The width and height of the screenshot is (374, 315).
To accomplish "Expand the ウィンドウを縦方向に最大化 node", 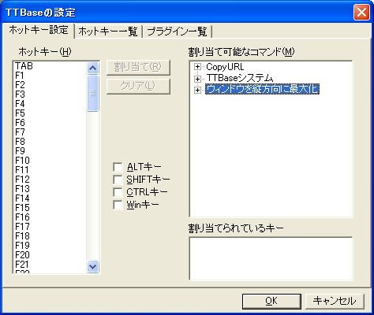I will pos(197,90).
